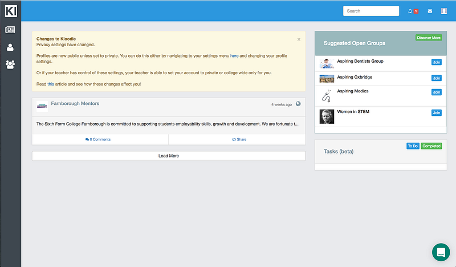The height and width of the screenshot is (267, 456).
Task: Open the chat support widget
Action: 441,252
